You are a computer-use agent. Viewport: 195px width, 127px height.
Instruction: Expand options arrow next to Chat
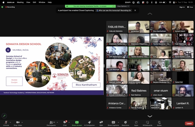click(69, 122)
